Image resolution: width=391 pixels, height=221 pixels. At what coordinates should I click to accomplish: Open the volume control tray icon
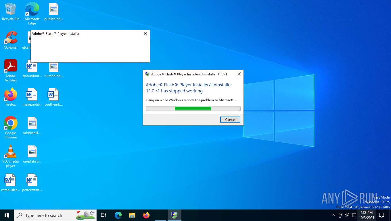[x=347, y=215]
